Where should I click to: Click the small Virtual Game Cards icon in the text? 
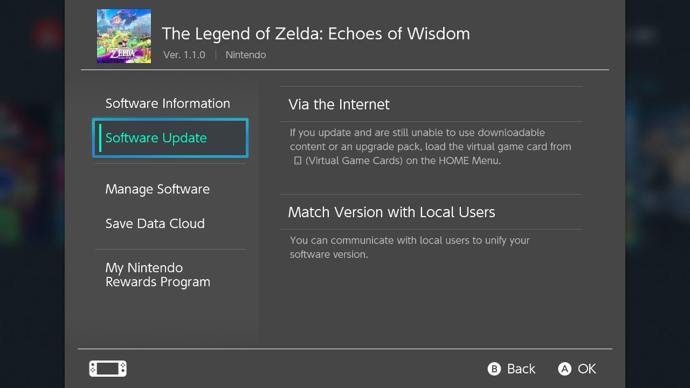pos(298,161)
